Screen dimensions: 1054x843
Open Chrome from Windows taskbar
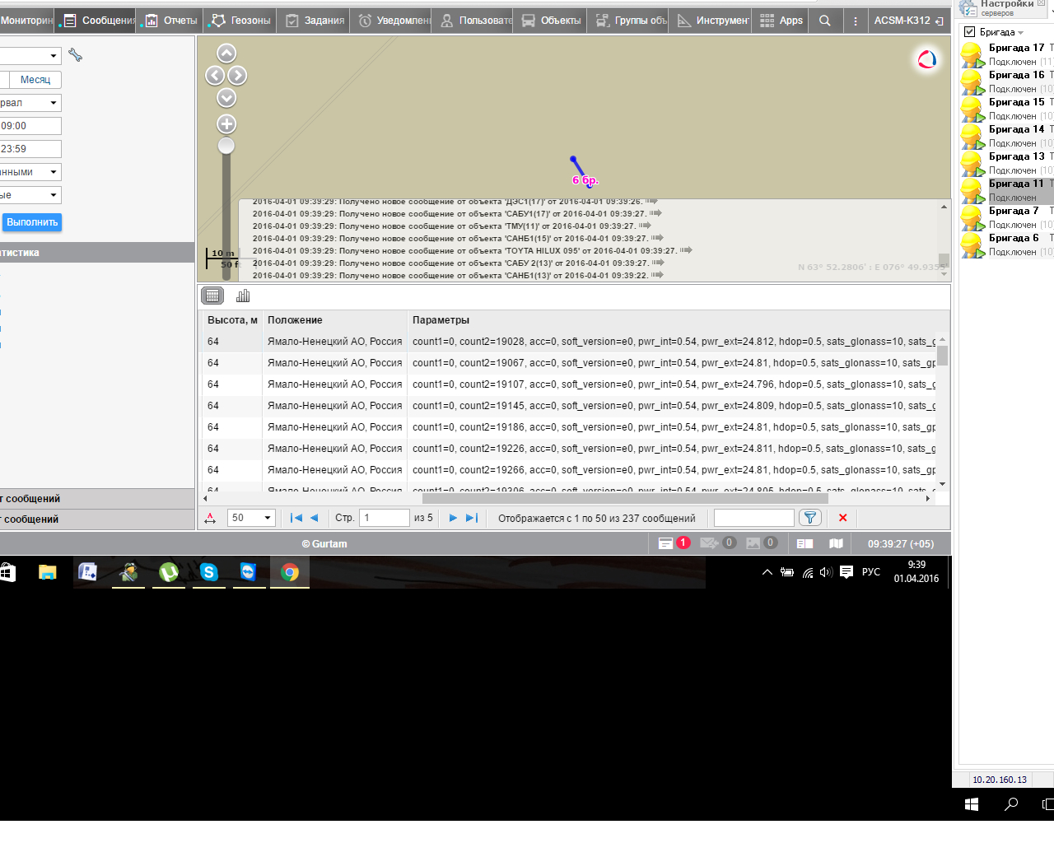click(290, 572)
